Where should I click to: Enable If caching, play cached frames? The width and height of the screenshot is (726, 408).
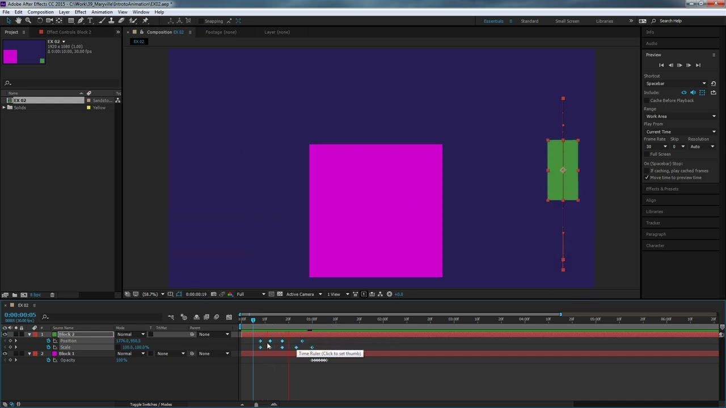647,171
